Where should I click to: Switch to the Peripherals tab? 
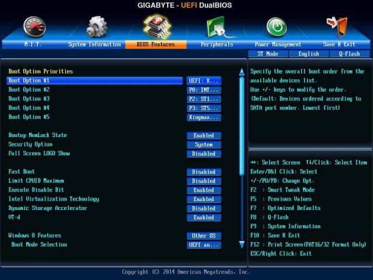point(217,44)
